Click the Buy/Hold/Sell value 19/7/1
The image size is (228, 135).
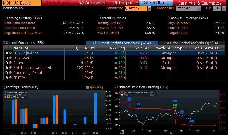point(218,23)
